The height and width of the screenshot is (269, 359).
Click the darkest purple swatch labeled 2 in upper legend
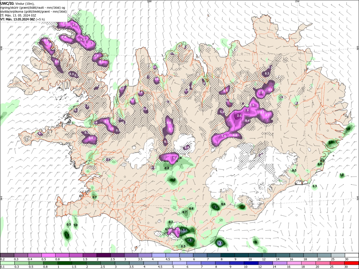103,255
